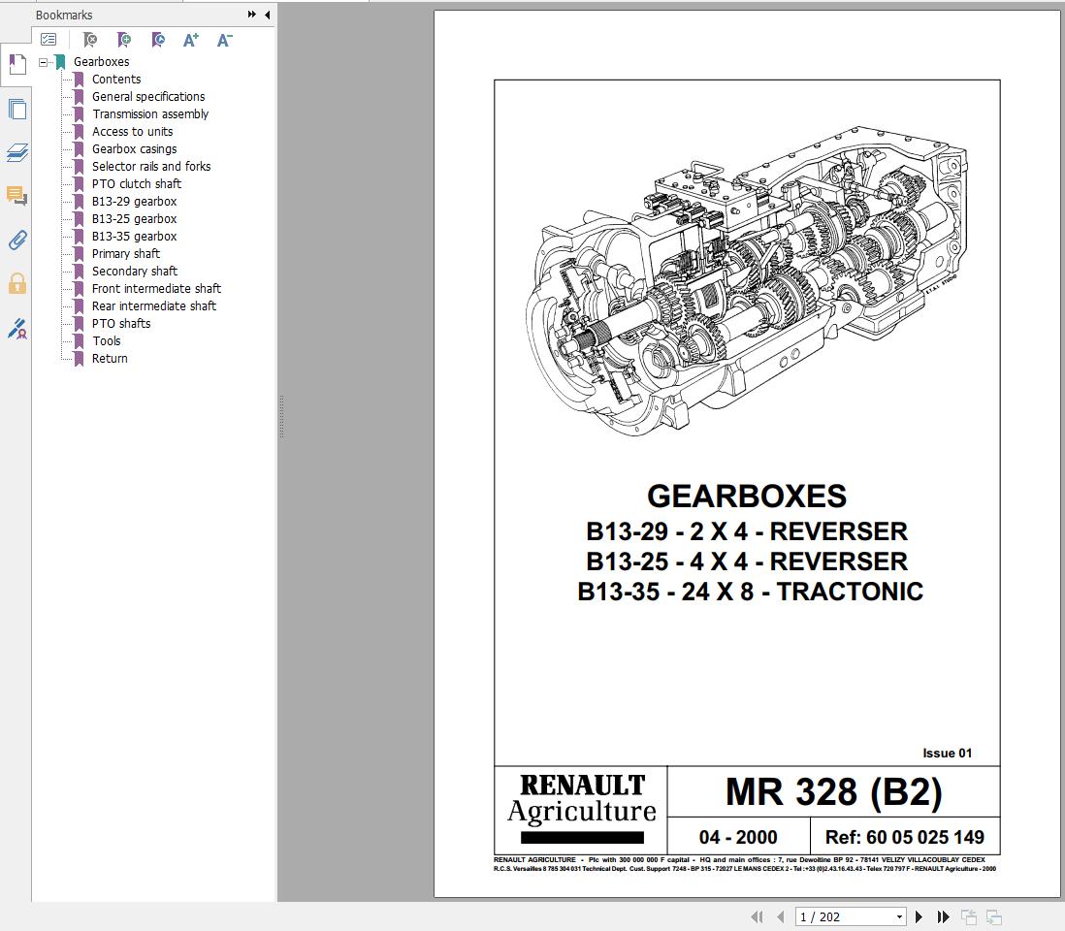Click the delete bookmark icon
This screenshot has height=931, width=1065.
coord(90,40)
